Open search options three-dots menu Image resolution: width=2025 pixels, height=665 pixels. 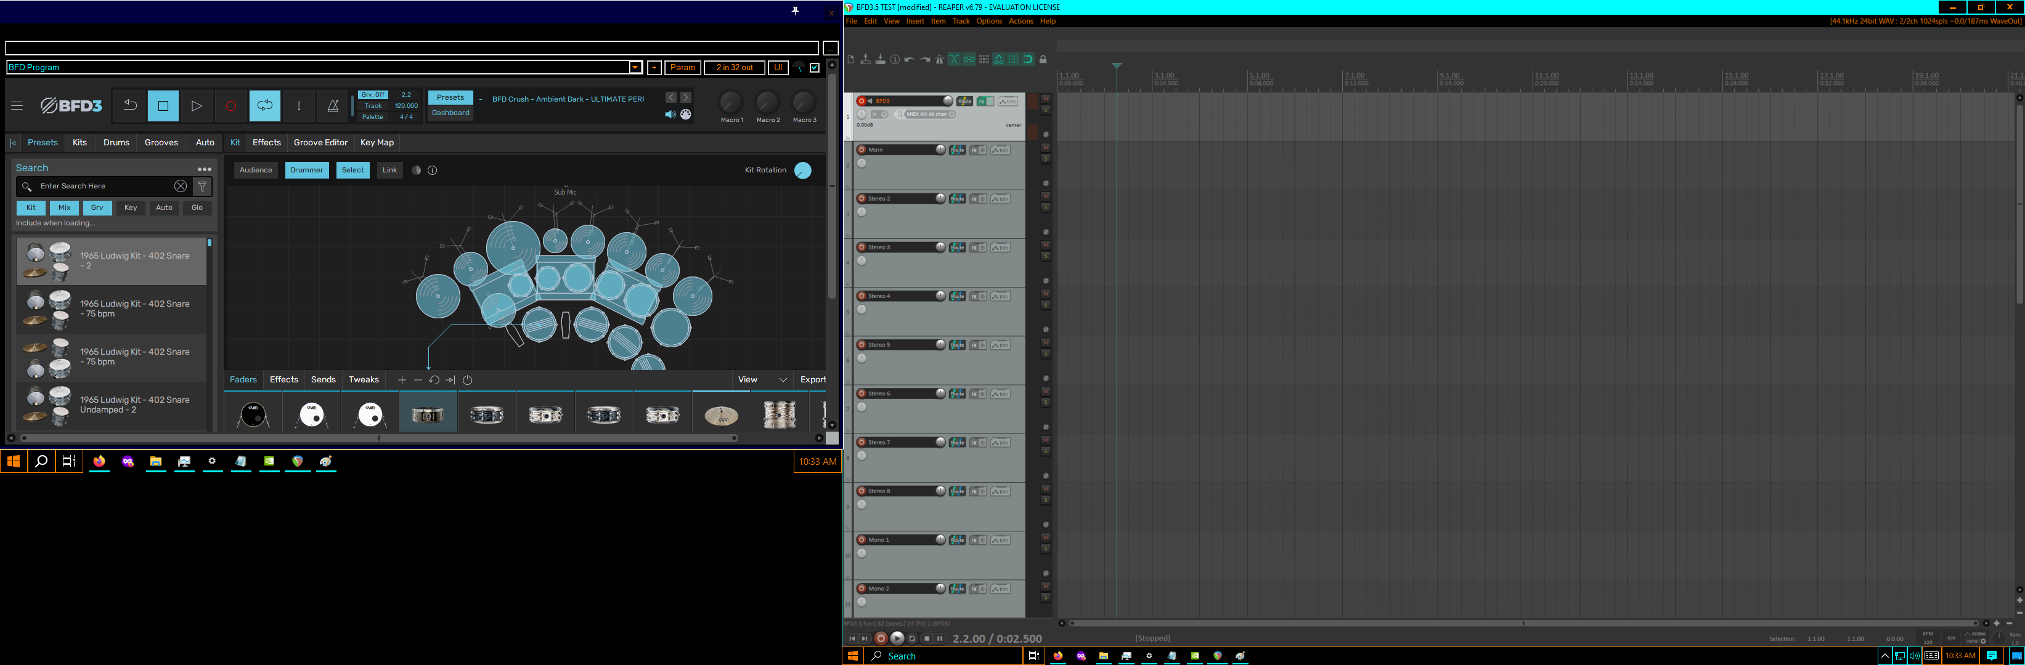(x=205, y=169)
